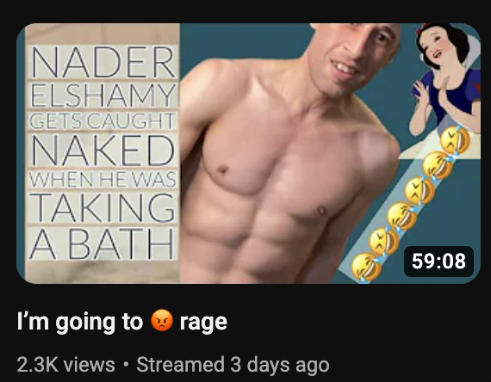Click the lowest laughing emoji in the diagonal row
Viewport: 491px width, 382px height.
[366, 268]
